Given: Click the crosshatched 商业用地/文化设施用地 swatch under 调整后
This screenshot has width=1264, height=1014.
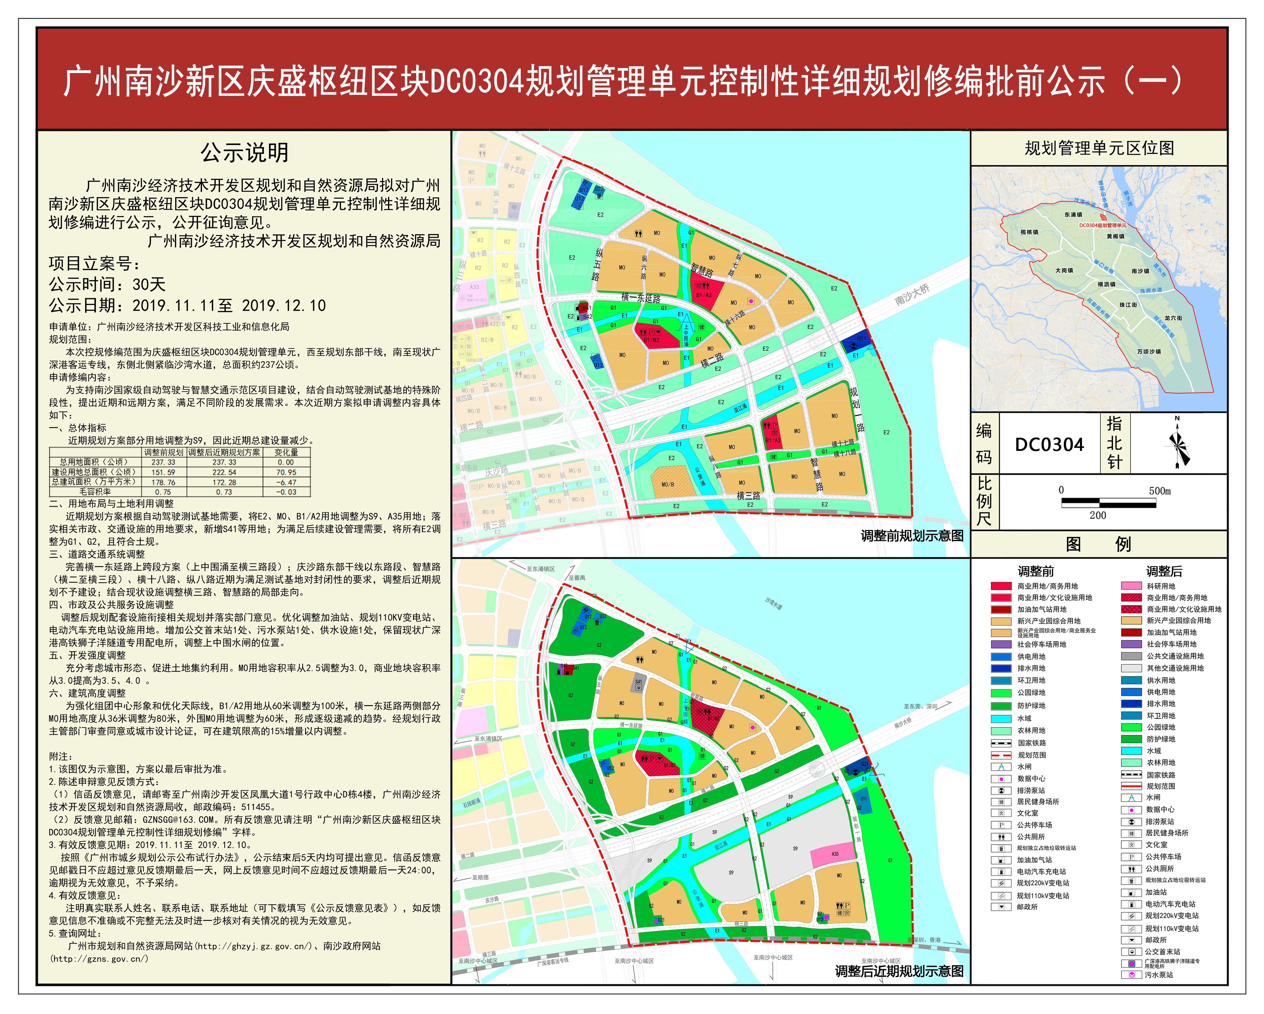Looking at the screenshot, I should pos(1131,610).
